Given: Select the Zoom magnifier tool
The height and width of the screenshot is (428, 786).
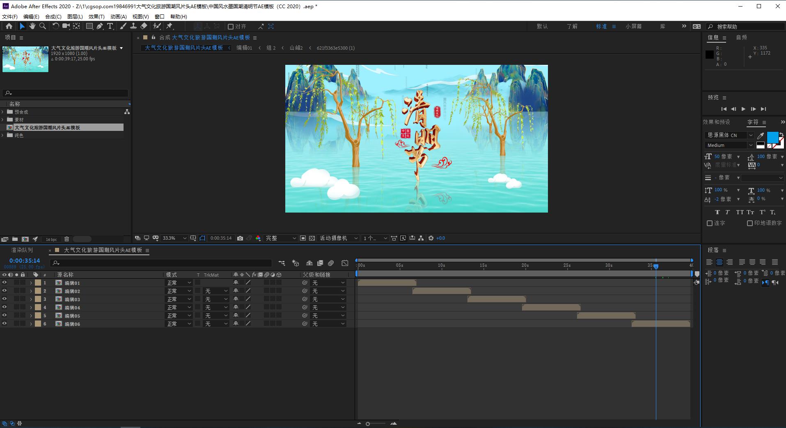Looking at the screenshot, I should click(x=42, y=26).
